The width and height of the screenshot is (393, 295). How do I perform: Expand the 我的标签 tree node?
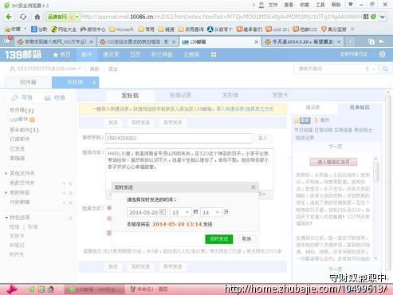tap(6, 192)
